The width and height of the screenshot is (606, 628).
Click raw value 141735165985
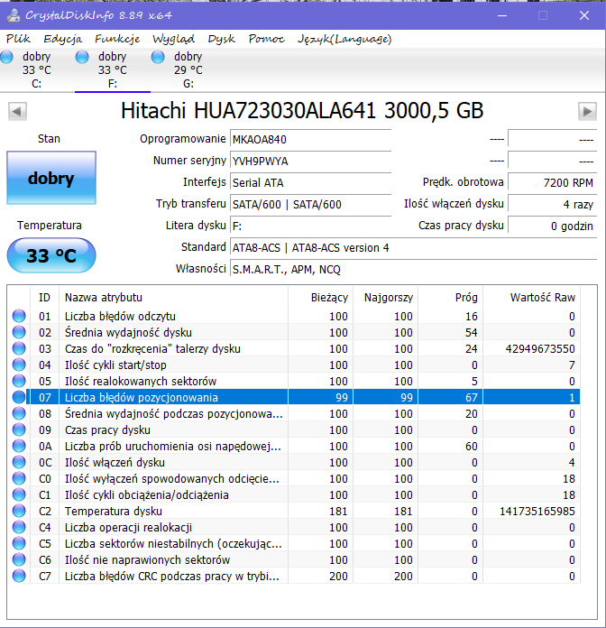click(537, 511)
